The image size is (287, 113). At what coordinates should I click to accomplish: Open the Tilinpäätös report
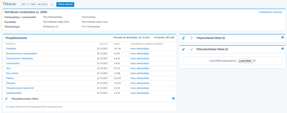(x=11, y=48)
